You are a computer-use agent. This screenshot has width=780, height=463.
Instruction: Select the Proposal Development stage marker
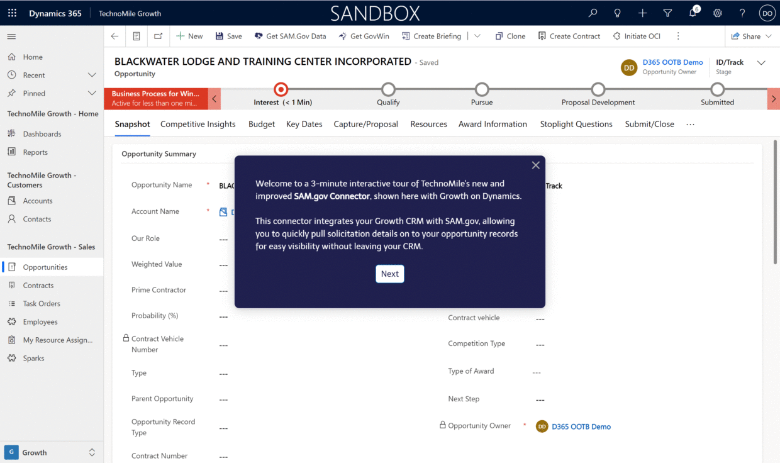[x=598, y=89]
